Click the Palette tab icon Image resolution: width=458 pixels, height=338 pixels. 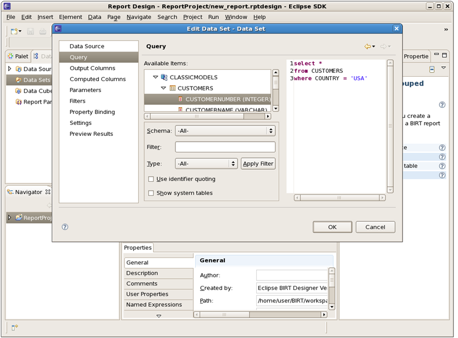click(10, 56)
